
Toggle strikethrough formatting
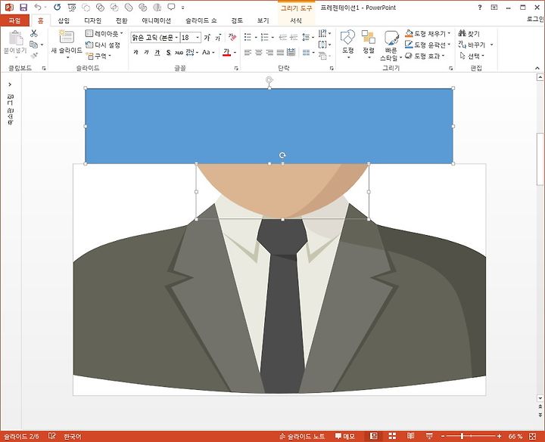[179, 52]
